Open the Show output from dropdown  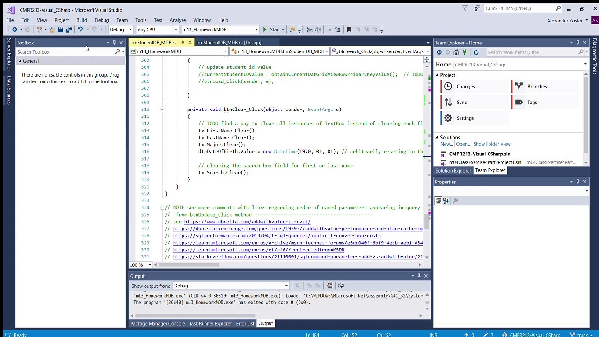pyautogui.click(x=231, y=286)
